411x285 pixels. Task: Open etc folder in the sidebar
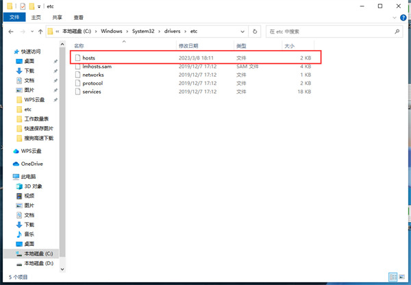pos(27,110)
